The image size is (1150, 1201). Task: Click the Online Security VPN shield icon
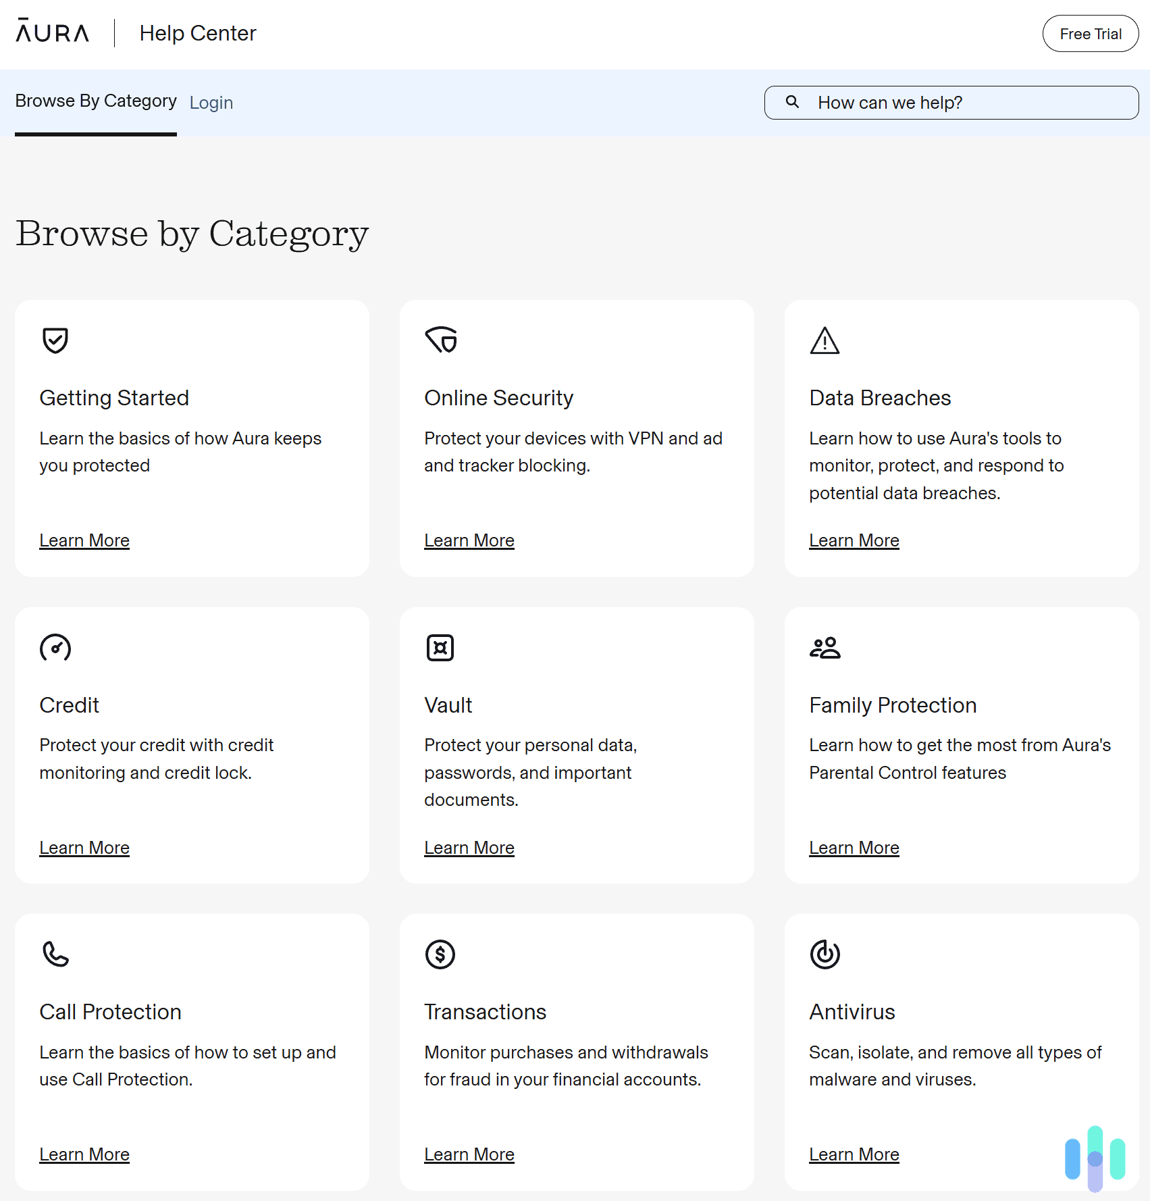tap(440, 340)
